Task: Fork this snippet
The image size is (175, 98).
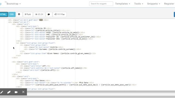Action: [x=28, y=14]
